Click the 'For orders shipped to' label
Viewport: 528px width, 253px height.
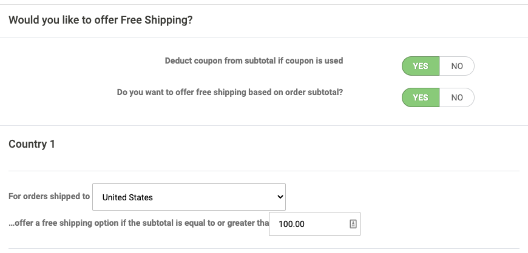(x=49, y=196)
